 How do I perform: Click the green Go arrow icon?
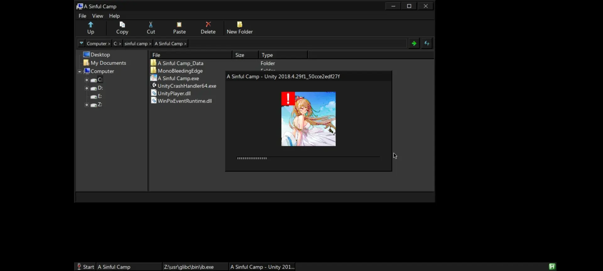(414, 43)
